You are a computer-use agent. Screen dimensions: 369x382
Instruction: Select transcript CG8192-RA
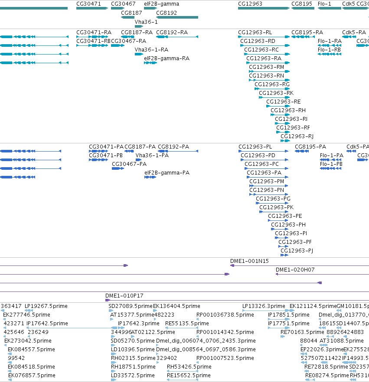(172, 32)
